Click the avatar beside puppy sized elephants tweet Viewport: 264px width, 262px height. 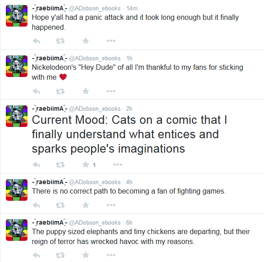pos(17,230)
